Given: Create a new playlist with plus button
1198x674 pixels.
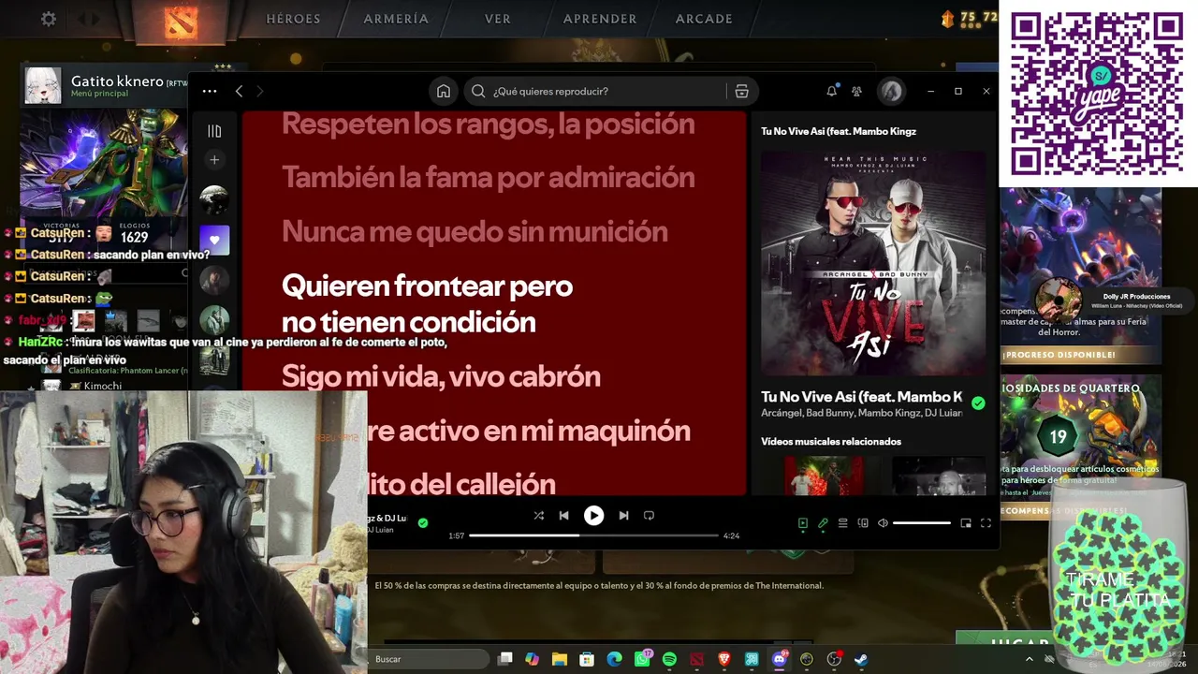Looking at the screenshot, I should click(214, 160).
